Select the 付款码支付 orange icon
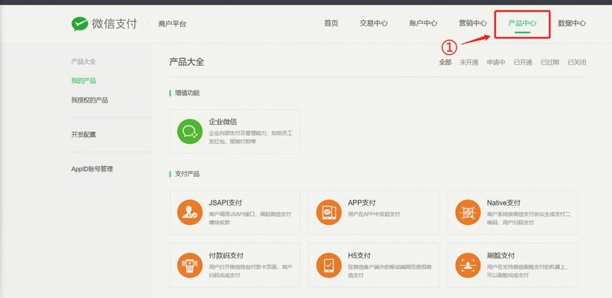This screenshot has height=298, width=612. pos(190,265)
